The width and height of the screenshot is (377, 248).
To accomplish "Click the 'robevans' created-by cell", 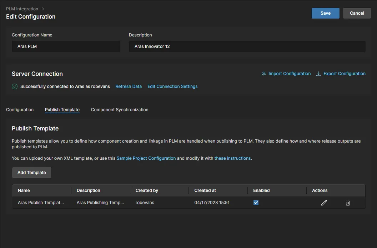I will point(145,203).
